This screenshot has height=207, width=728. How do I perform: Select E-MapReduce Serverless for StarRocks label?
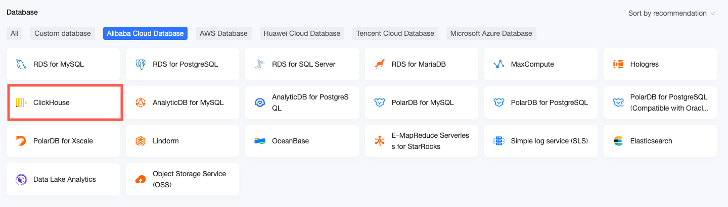(x=430, y=141)
